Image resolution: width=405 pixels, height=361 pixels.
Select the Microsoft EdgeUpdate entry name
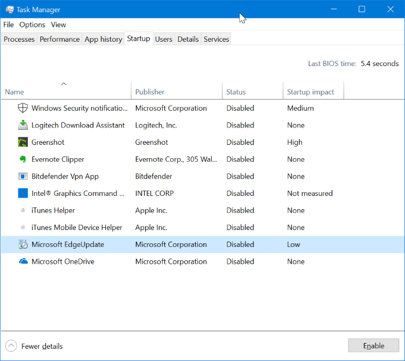click(x=68, y=245)
